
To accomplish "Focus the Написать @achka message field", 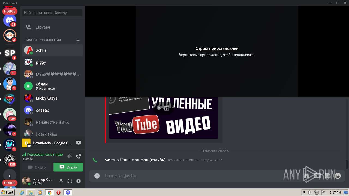I will coord(202,176).
